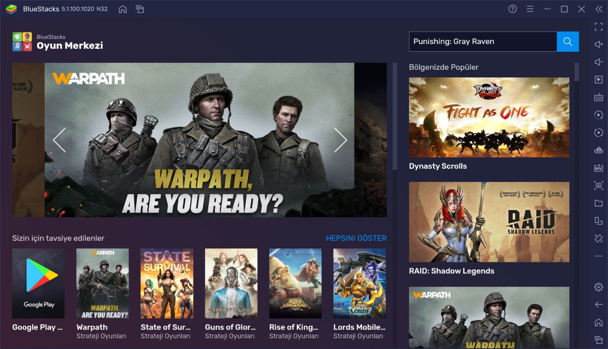
Task: Take a screenshot with sidebar camera icon
Action: (x=599, y=186)
